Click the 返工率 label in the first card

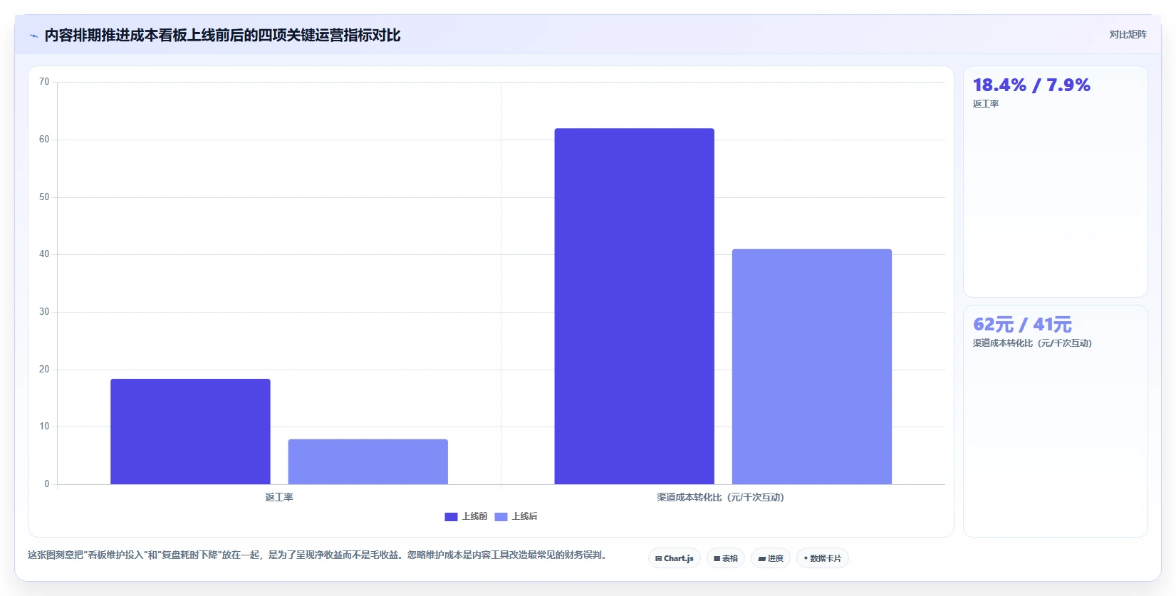(986, 104)
